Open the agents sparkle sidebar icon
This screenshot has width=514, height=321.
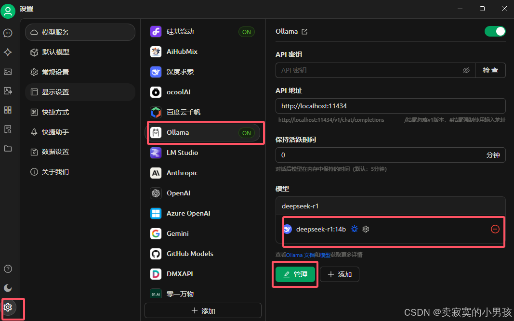[8, 52]
